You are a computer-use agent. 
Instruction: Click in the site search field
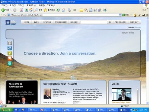tap(94, 22)
